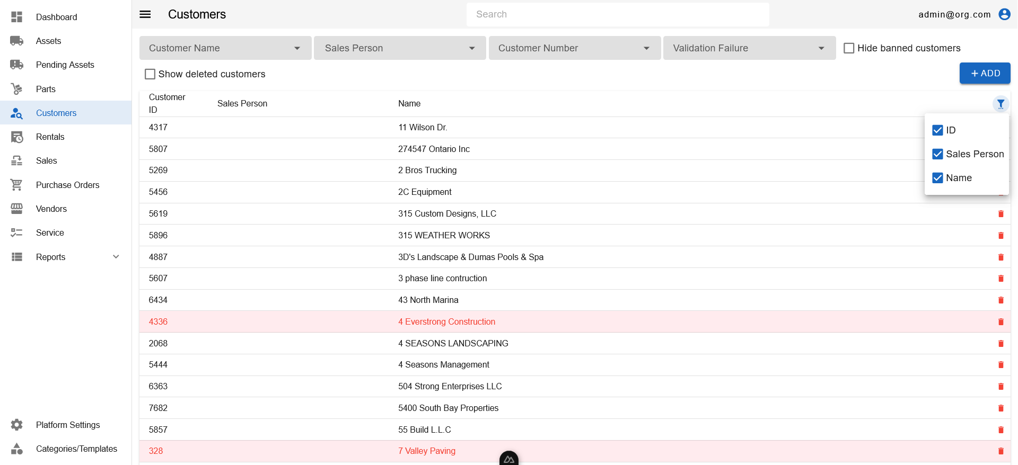1018x465 pixels.
Task: Click the Purchase Orders cart icon
Action: tap(17, 185)
